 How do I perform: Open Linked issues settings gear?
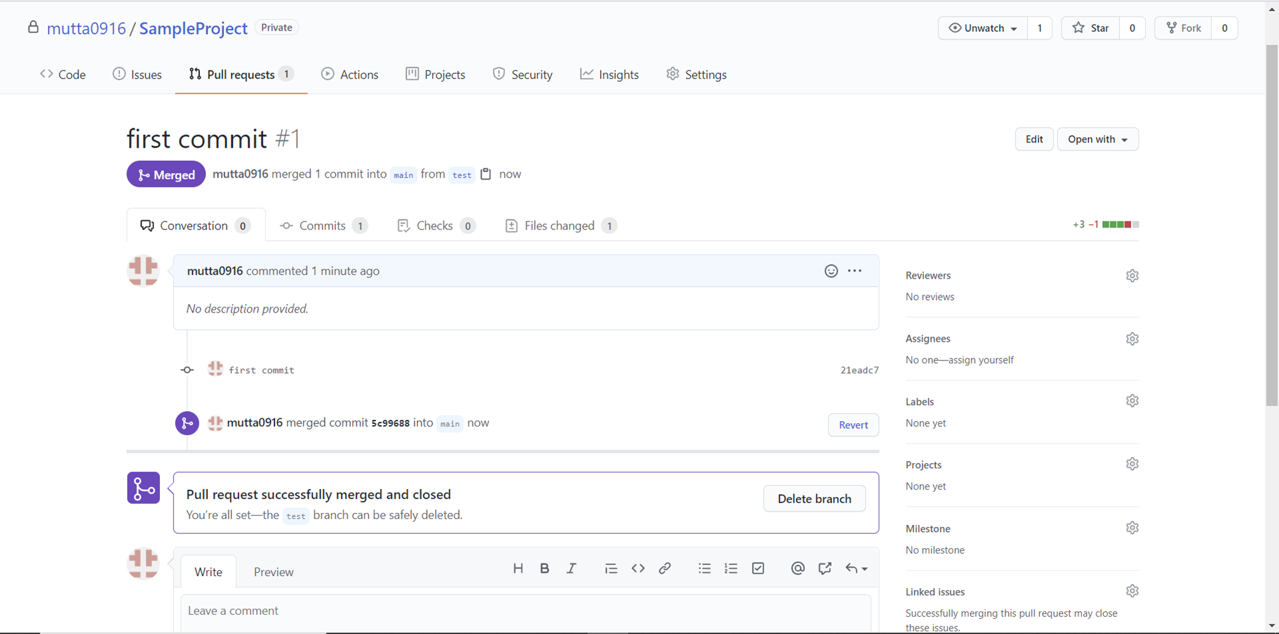[1132, 591]
